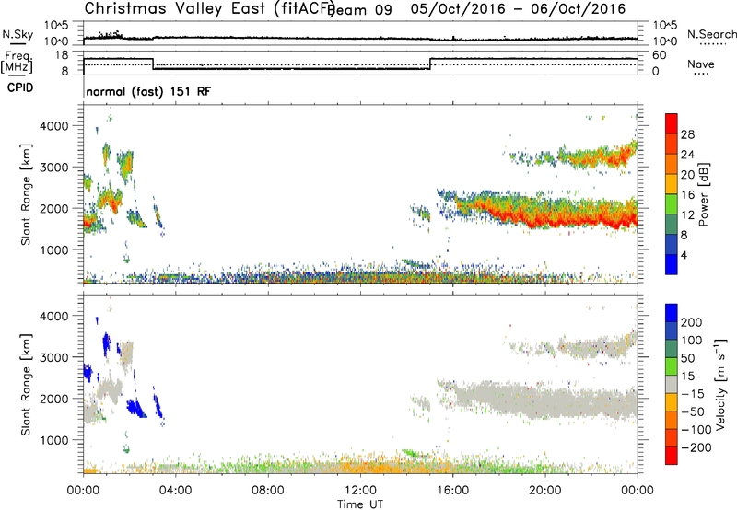Pick the Velocity colorbar segment between -15 and -50
The height and width of the screenshot is (510, 737).
point(672,402)
